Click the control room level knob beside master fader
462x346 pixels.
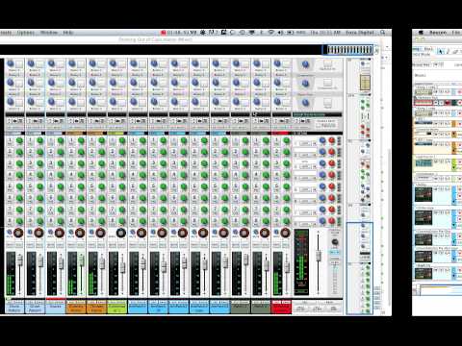tap(334, 242)
